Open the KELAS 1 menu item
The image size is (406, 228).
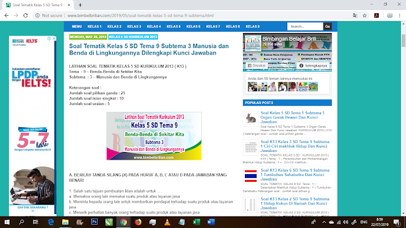[x=95, y=27]
